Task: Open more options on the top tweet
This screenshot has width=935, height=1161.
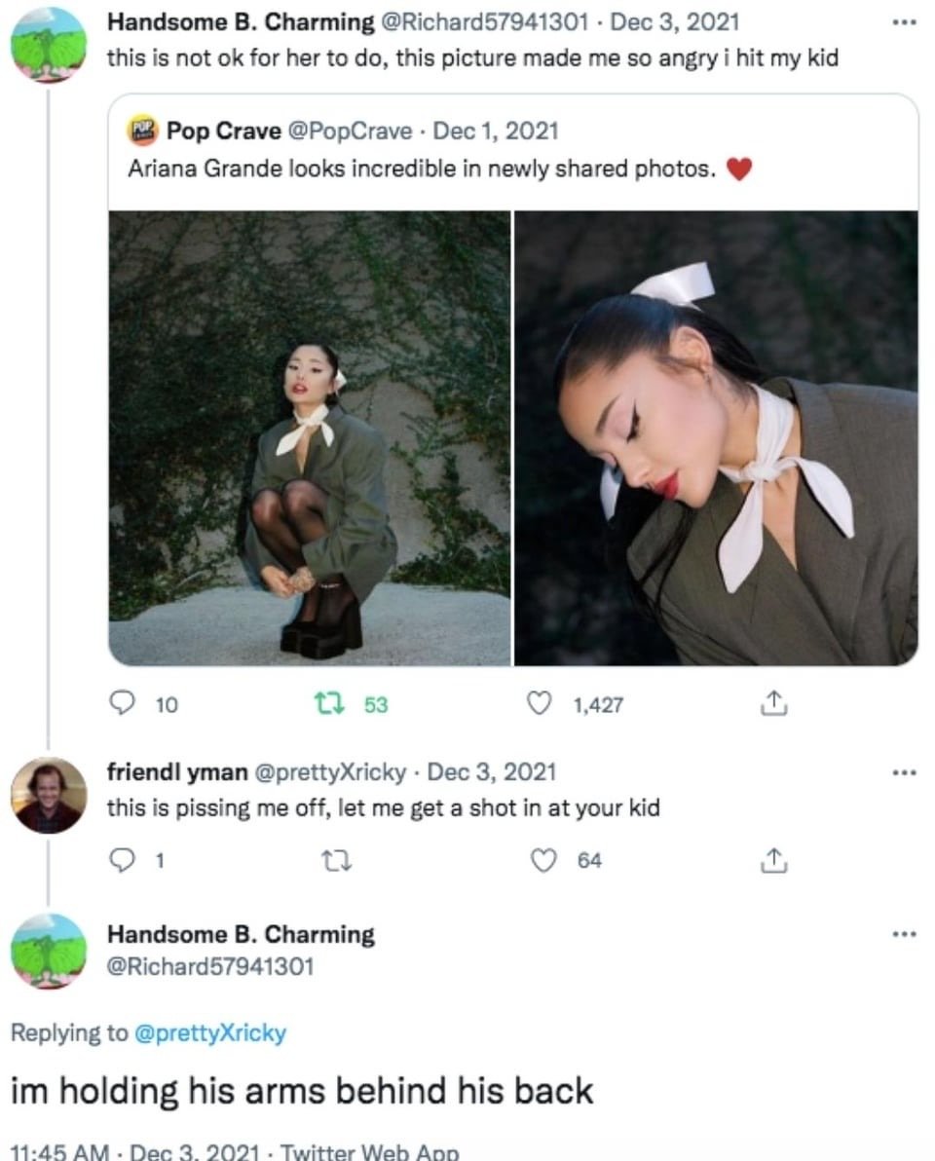Action: coord(904,23)
